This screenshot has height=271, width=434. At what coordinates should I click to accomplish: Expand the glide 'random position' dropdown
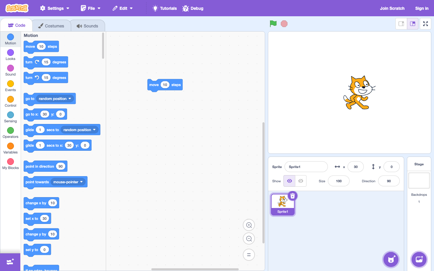80,130
